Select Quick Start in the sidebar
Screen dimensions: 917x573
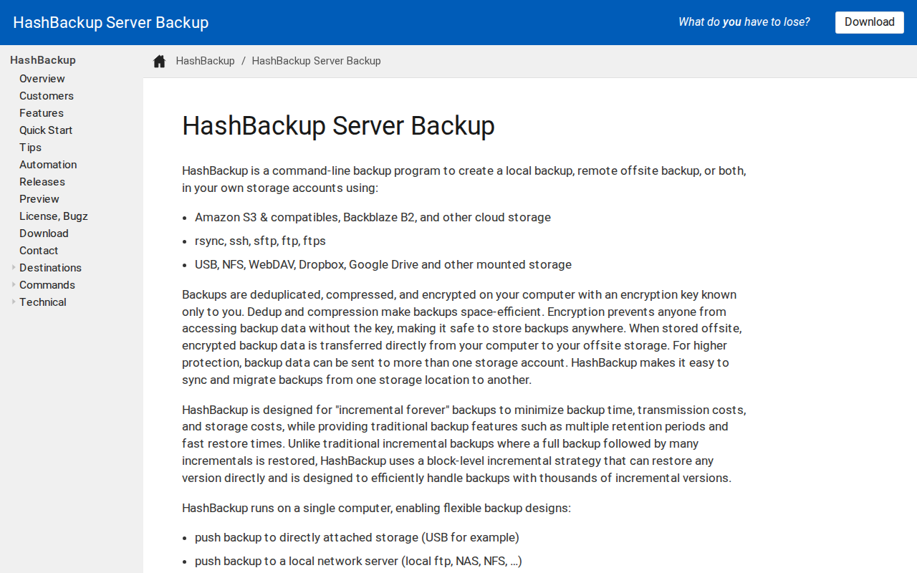tap(46, 130)
